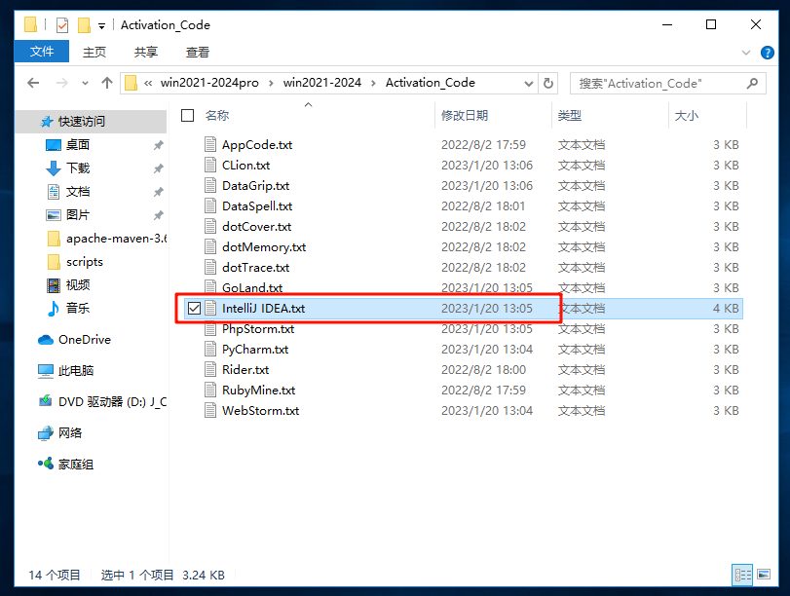Open 图片 in the sidebar

[78, 215]
